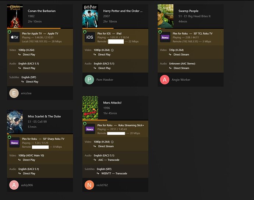Click info icon beside Harry Potter 1080p video
The image size is (254, 200).
[x=112, y=50]
